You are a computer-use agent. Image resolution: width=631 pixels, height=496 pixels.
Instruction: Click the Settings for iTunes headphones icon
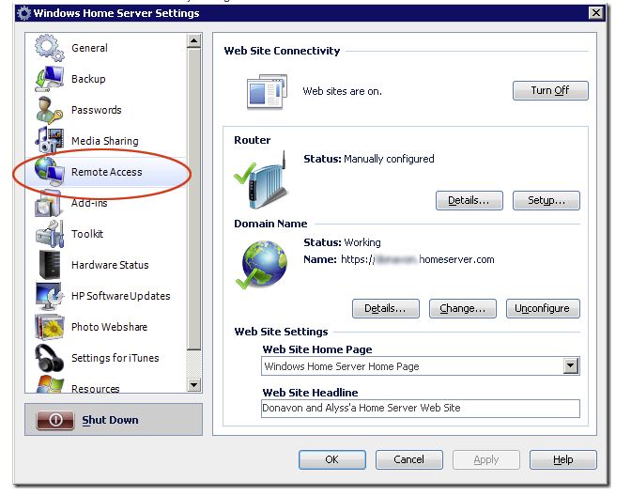tap(49, 358)
